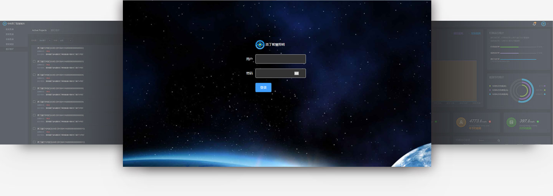Open the tab beside Active Projects in left window
Viewport: 553px width, 196px height.
[55, 30]
